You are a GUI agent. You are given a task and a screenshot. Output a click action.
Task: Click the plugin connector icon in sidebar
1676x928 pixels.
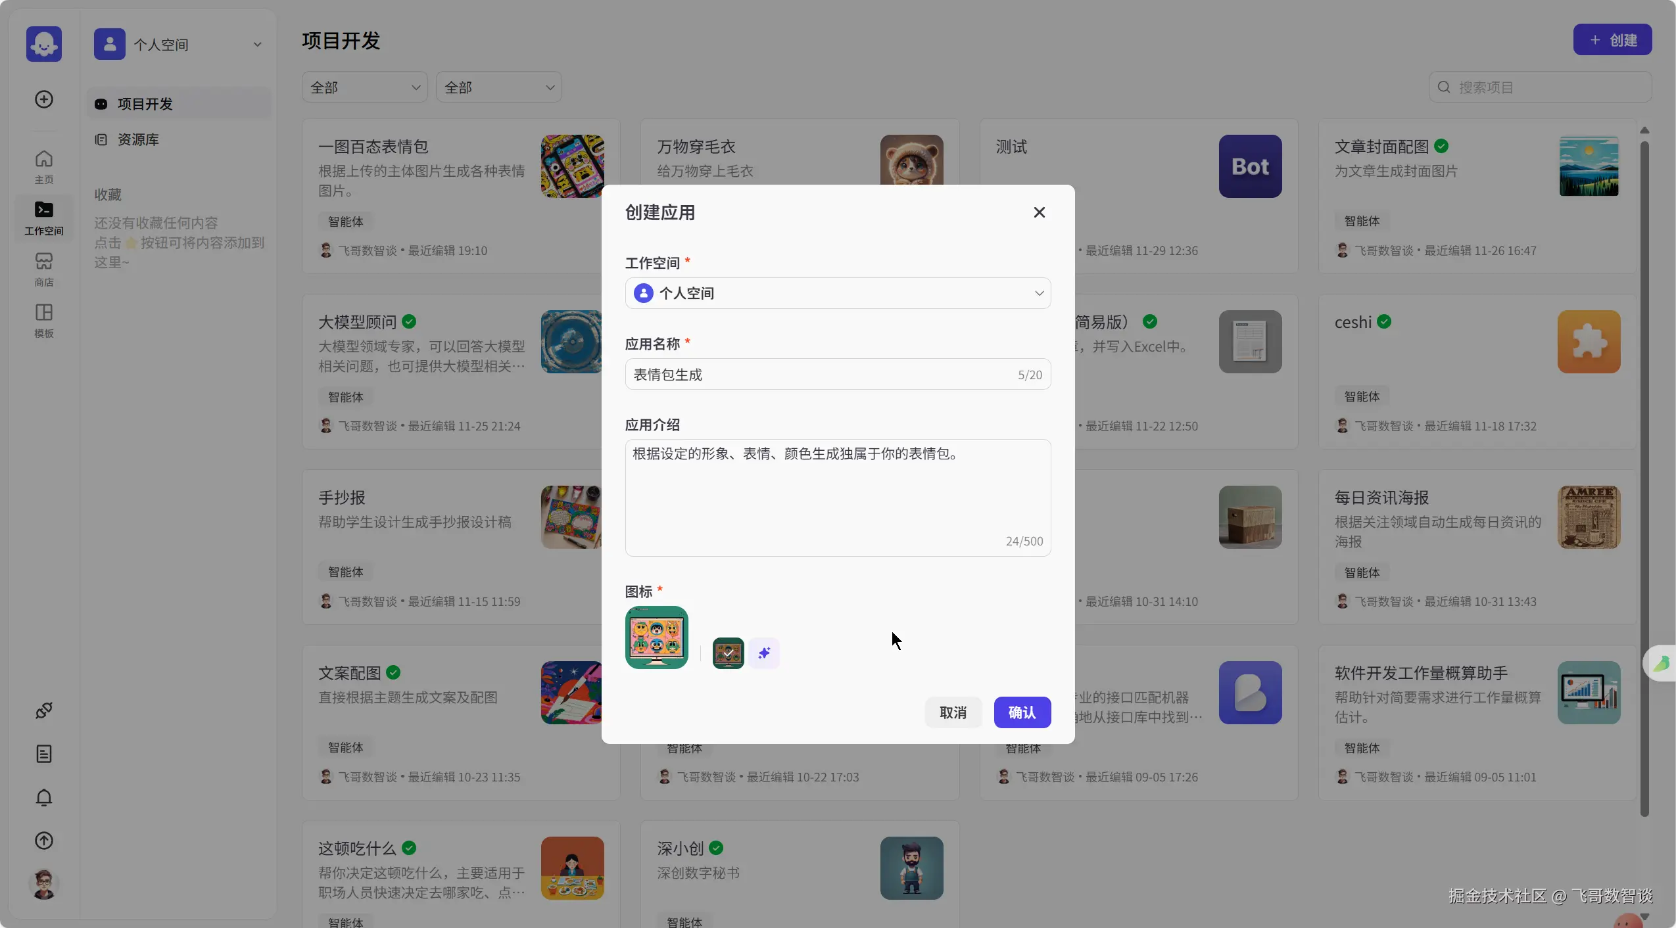(44, 710)
